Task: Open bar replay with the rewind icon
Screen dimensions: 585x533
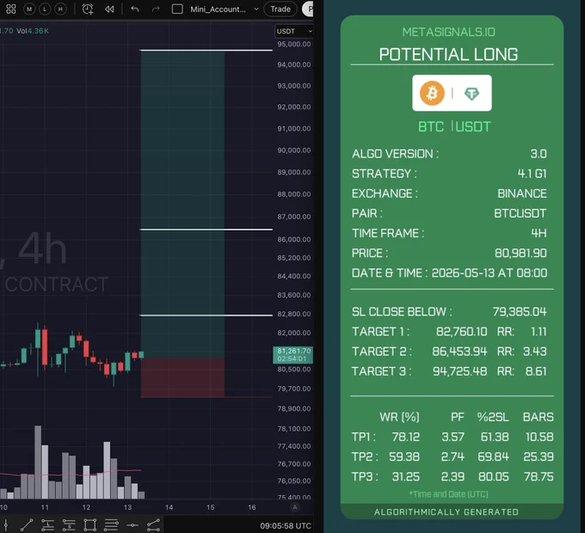Action: 109,9
